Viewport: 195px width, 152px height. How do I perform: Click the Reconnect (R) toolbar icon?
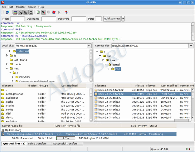[x=59, y=12]
